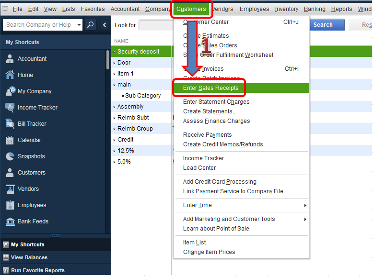Viewport: 373px width, 276px height.
Task: Select the Credit item row
Action: point(141,140)
